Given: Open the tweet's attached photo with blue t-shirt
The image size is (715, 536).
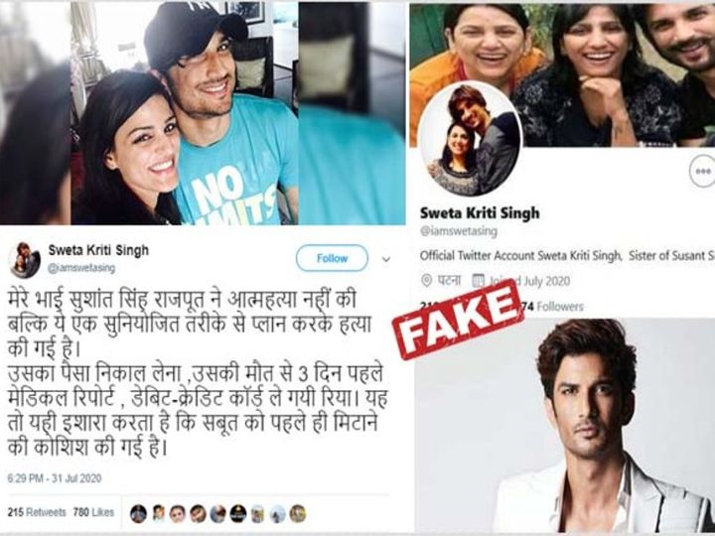Looking at the screenshot, I should [x=203, y=112].
